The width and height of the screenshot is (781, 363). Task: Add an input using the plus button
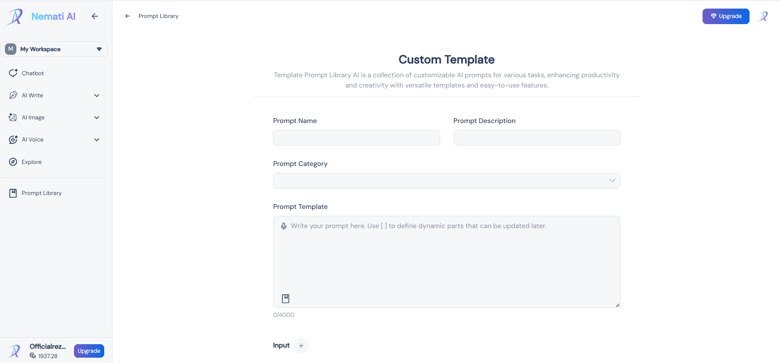[301, 345]
